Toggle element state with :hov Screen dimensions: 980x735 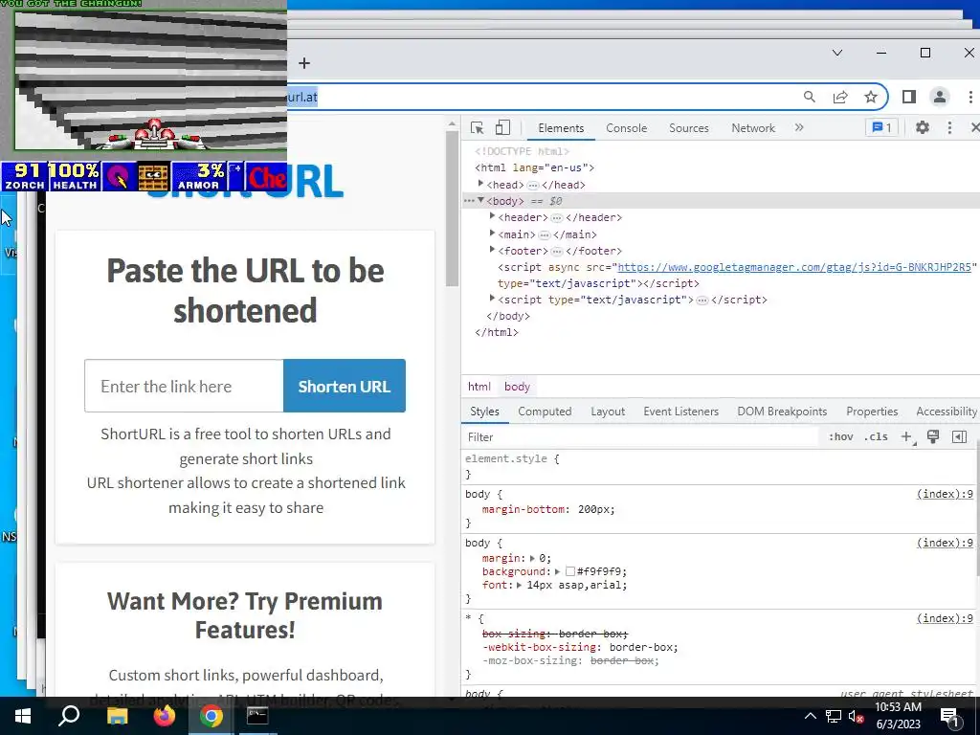coord(840,436)
